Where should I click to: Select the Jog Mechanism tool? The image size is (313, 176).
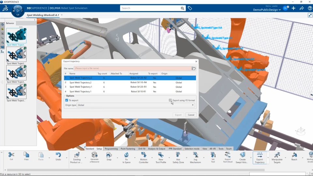195,158
